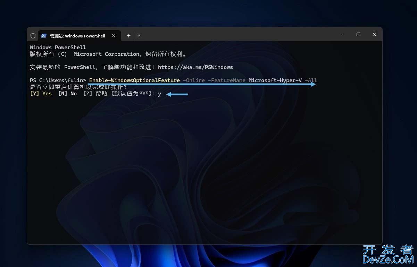Click the typed y response

(159, 94)
